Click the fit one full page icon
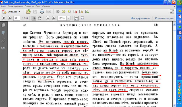 [82, 18]
